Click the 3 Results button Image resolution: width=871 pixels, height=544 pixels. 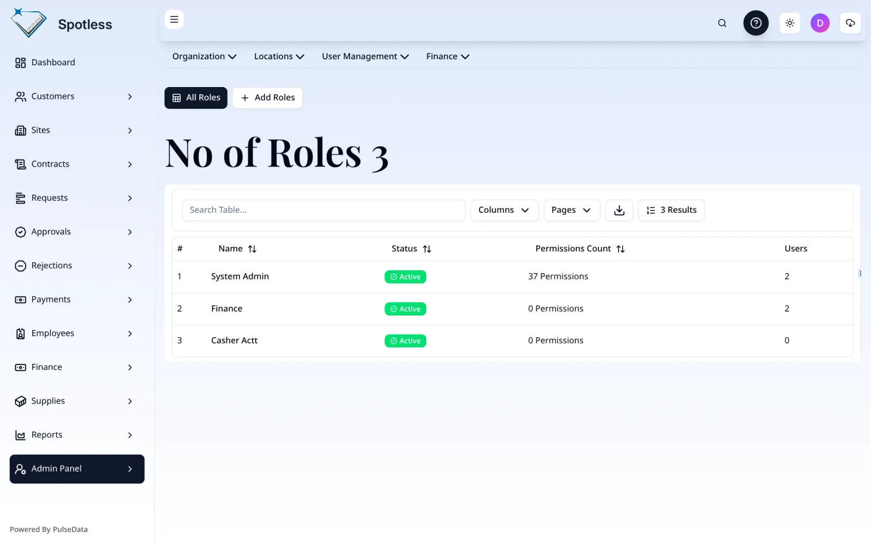pyautogui.click(x=671, y=211)
